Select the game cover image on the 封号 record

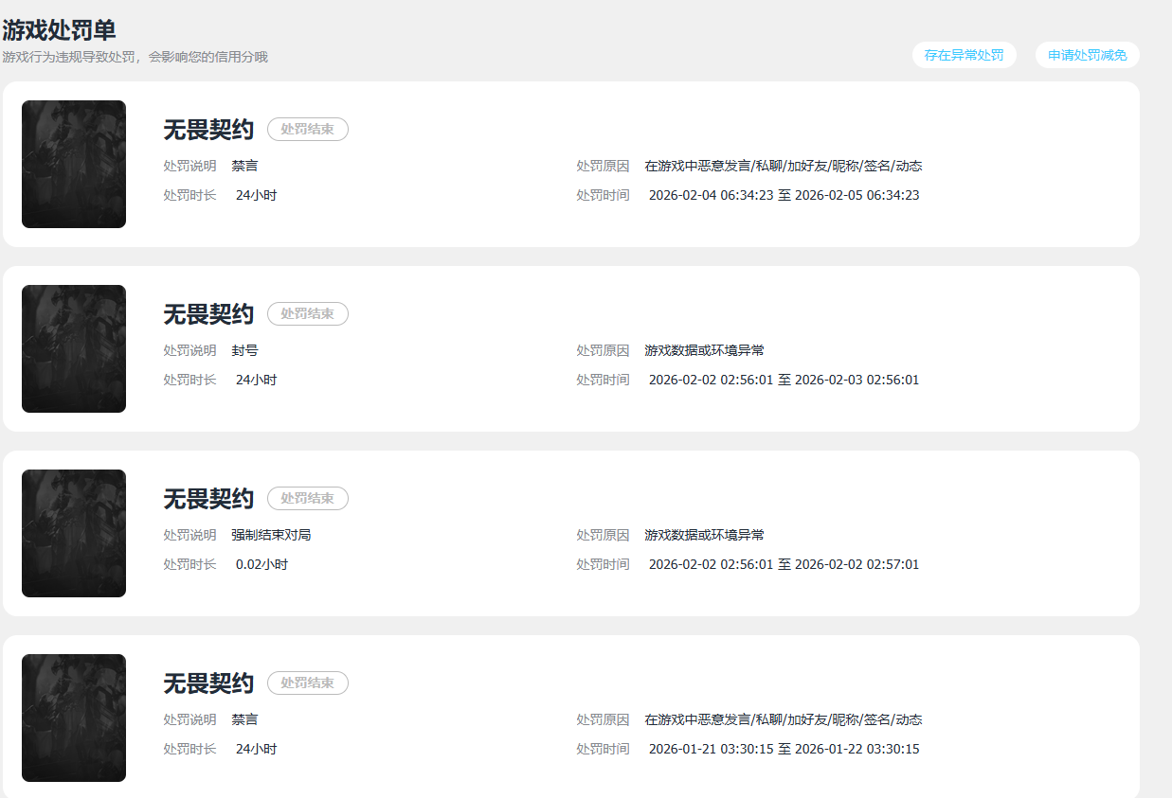click(74, 348)
